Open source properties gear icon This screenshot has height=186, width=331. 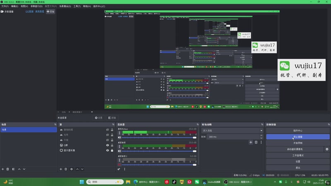pyautogui.click(x=72, y=169)
